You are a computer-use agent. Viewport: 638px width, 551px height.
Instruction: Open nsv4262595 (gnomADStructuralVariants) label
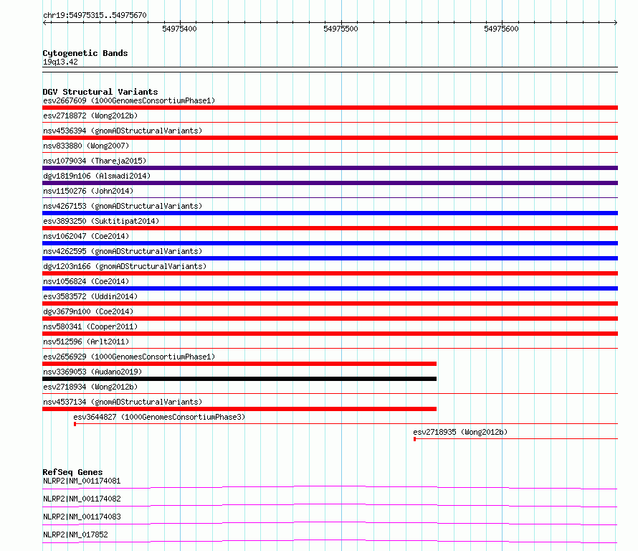(x=123, y=251)
